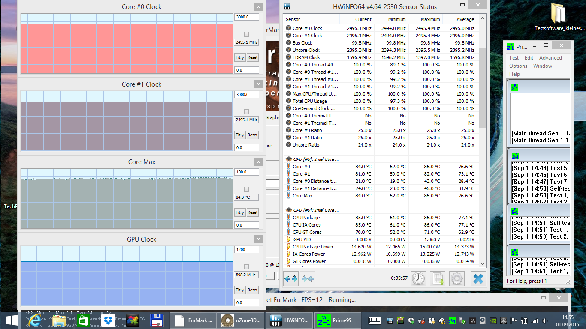Select the Total CPU Usage sensor row

(381, 101)
